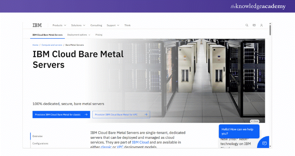Follow the Home breadcrumb link
The image size is (295, 156).
35,45
